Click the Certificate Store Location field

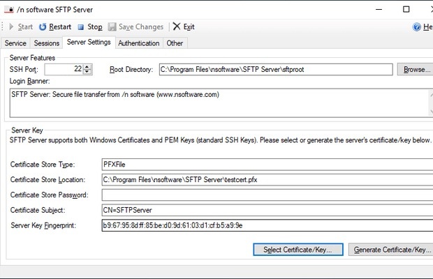(x=267, y=180)
